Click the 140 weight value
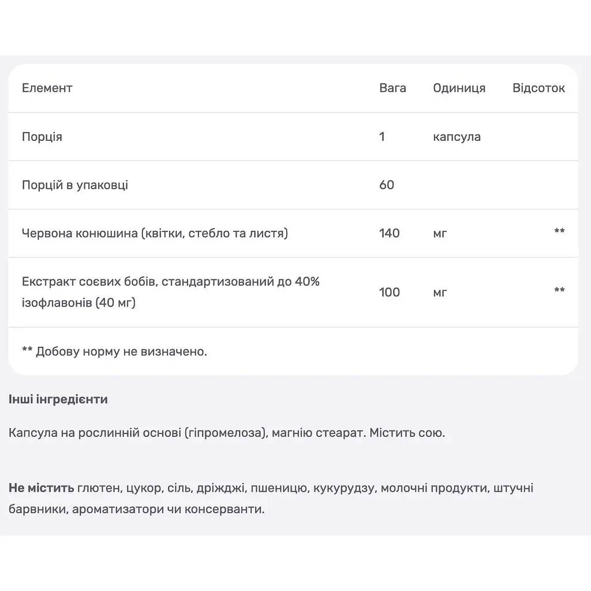The width and height of the screenshot is (591, 591). tap(390, 233)
